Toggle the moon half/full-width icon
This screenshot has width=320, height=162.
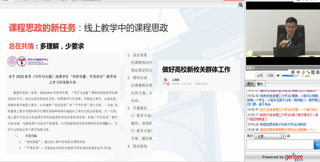(x=303, y=72)
